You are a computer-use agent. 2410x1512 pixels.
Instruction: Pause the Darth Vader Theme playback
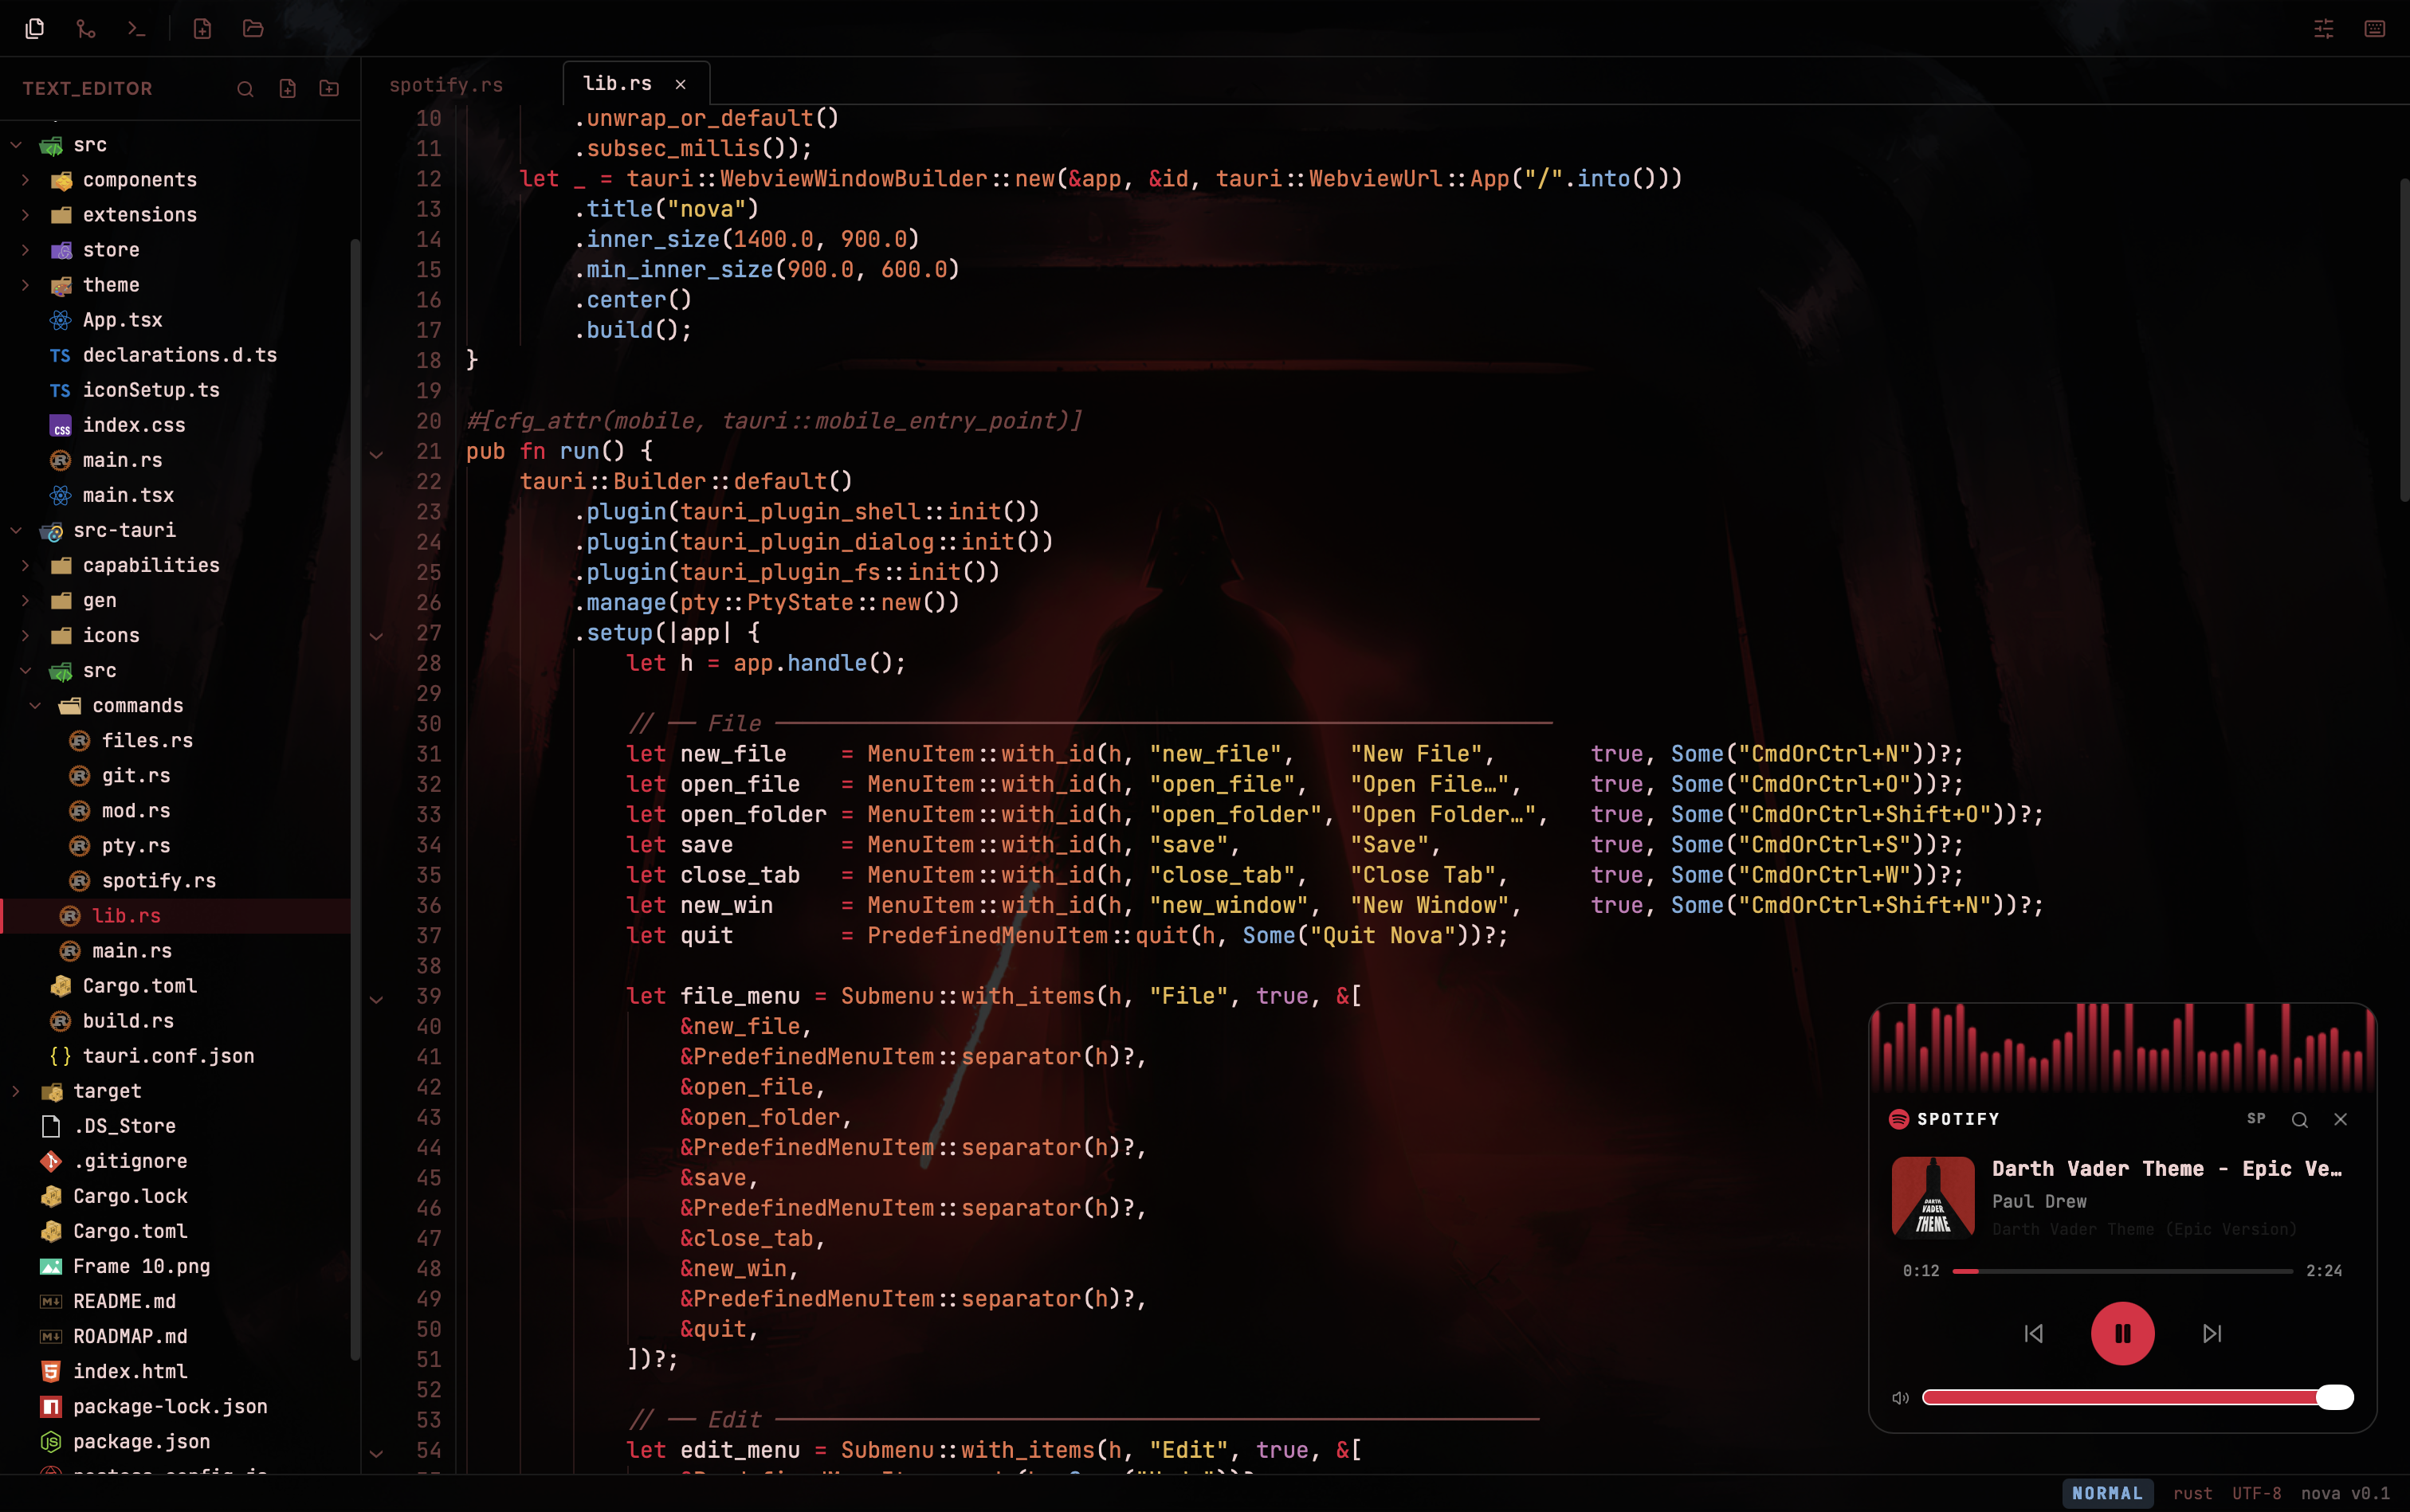(2122, 1333)
